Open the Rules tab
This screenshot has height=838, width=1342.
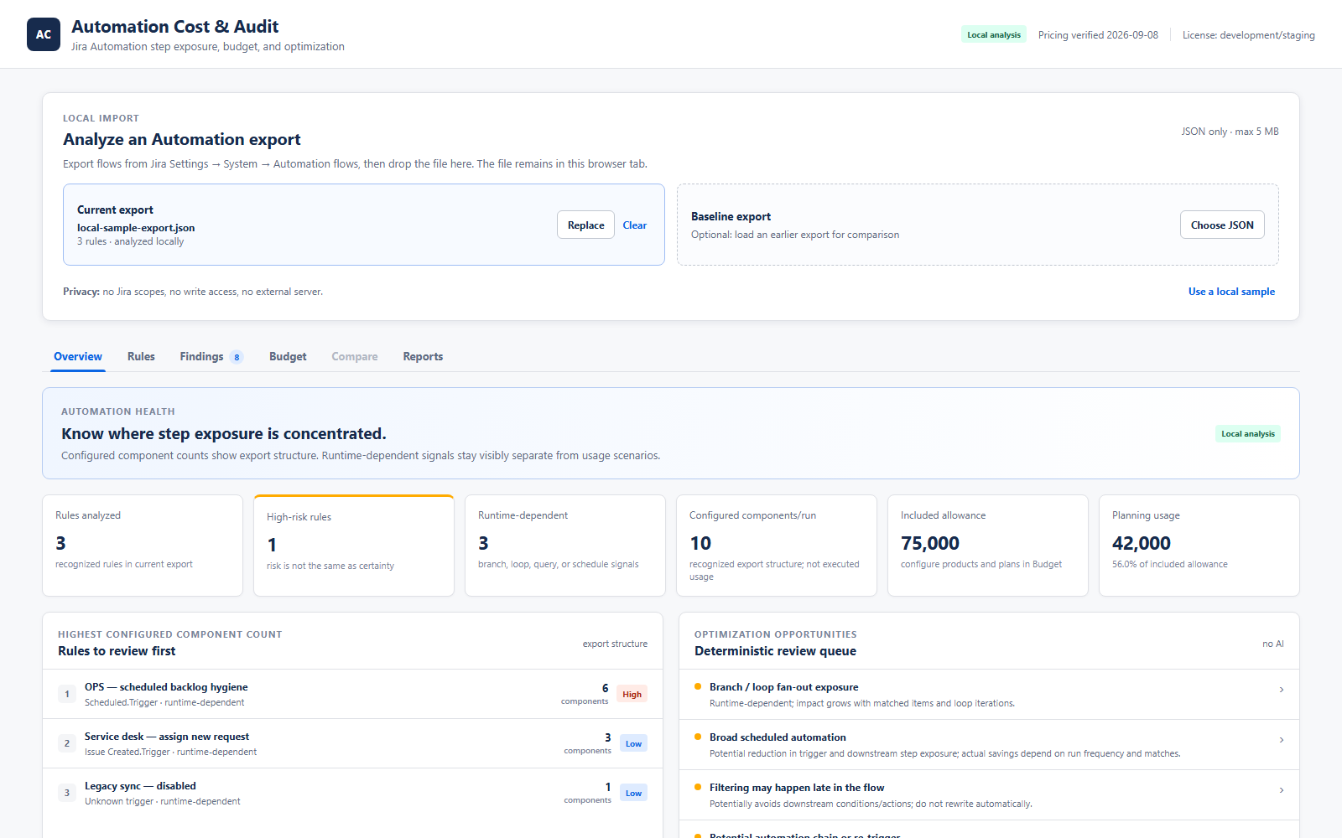pyautogui.click(x=141, y=356)
